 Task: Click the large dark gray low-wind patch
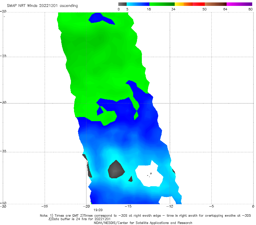[116, 170]
